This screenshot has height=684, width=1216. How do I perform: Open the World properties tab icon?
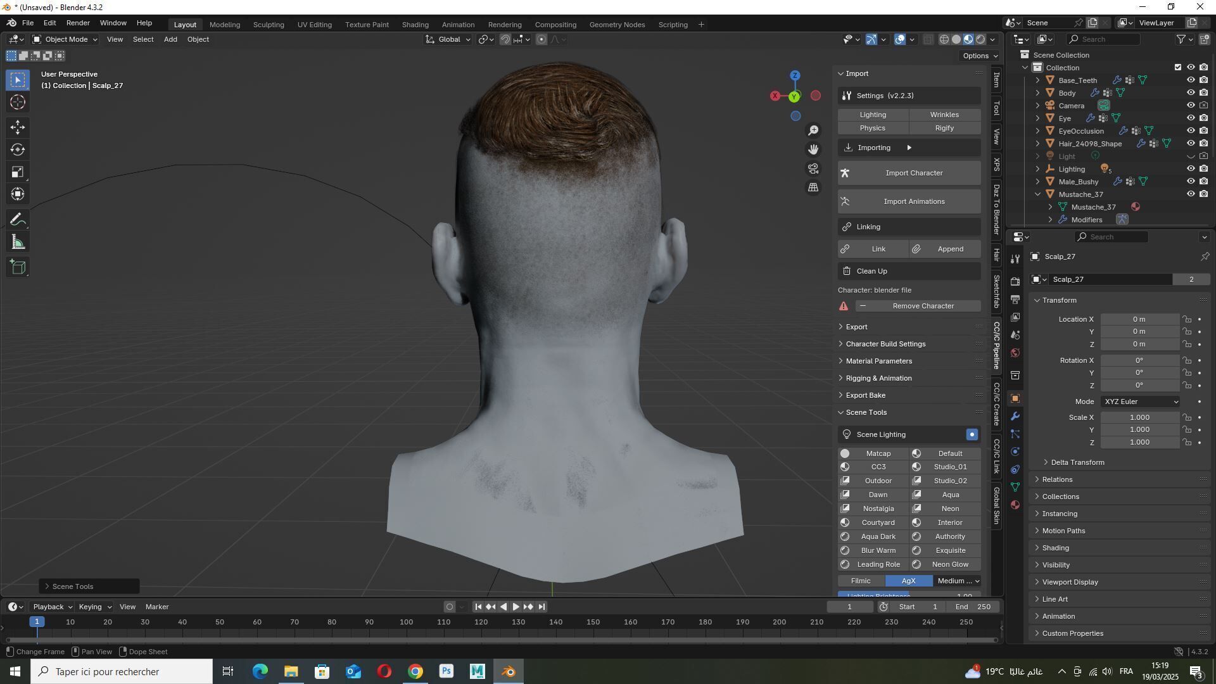[1015, 353]
